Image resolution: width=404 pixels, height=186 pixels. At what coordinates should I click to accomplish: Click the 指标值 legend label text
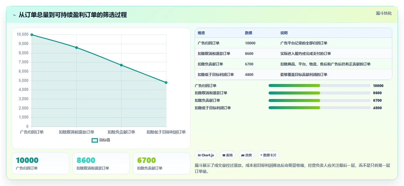click(x=105, y=140)
